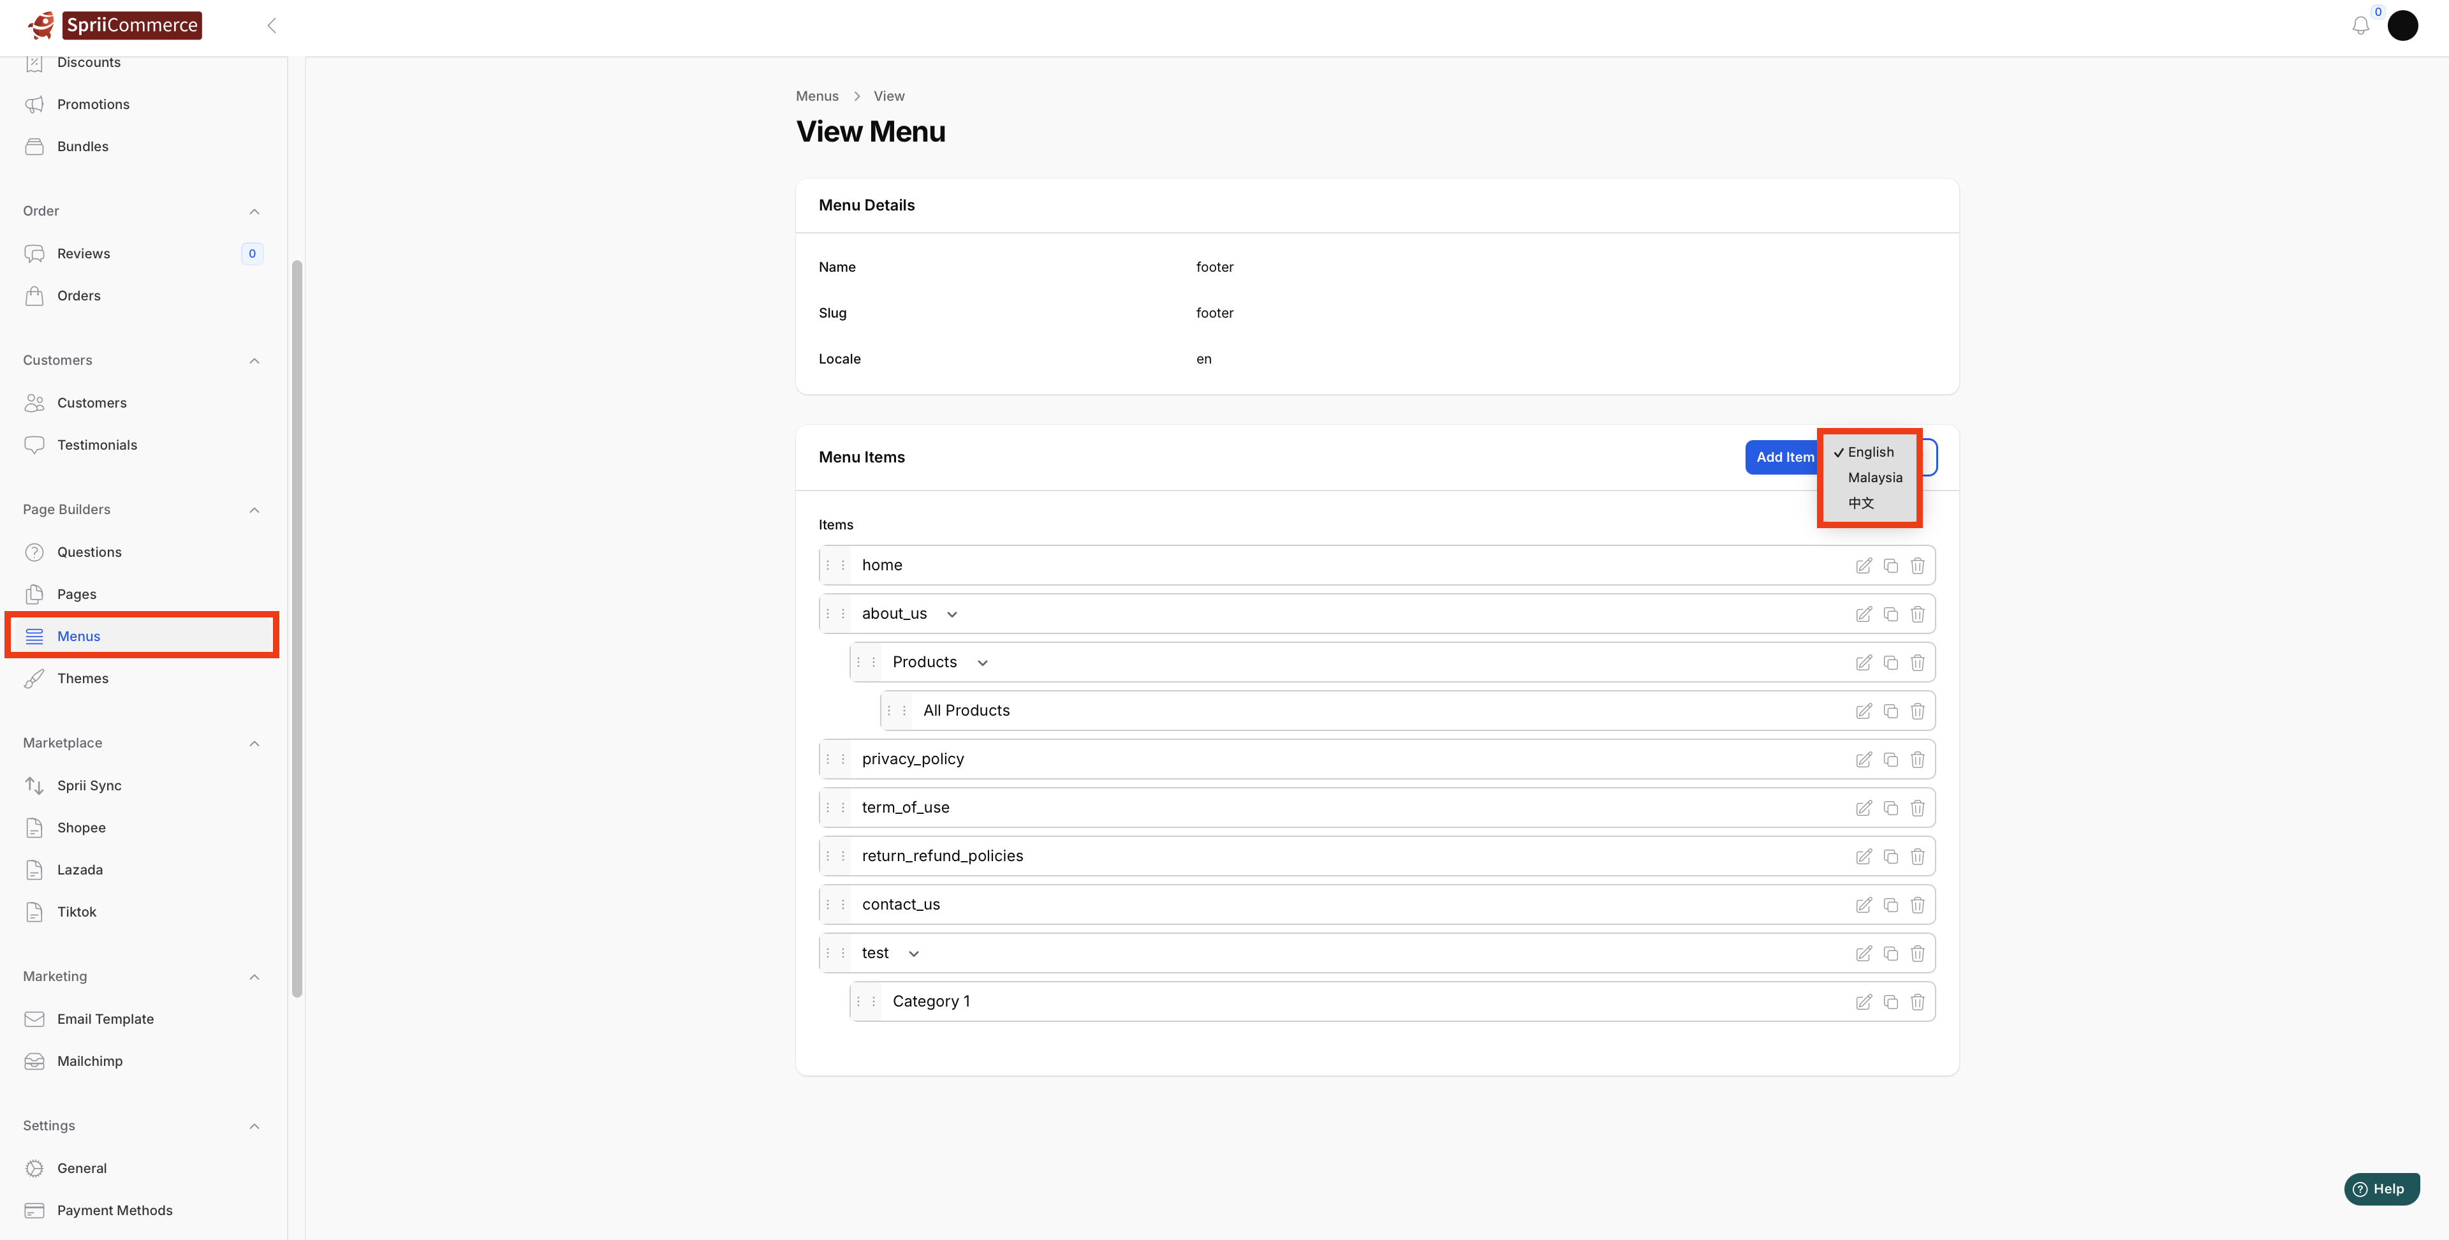Collapse the sidebar with arrow icon
The height and width of the screenshot is (1240, 2449).
(272, 26)
